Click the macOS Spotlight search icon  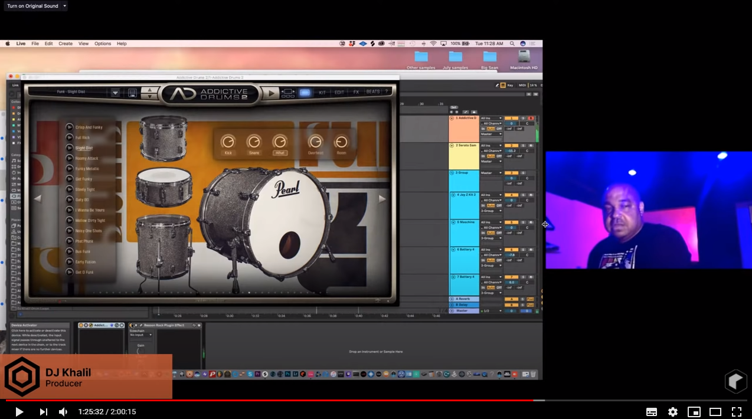[x=512, y=44]
